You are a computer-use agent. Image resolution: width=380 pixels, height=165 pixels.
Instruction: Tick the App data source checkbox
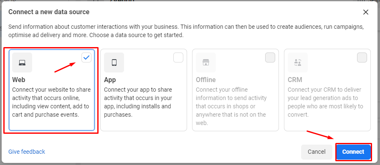(178, 57)
